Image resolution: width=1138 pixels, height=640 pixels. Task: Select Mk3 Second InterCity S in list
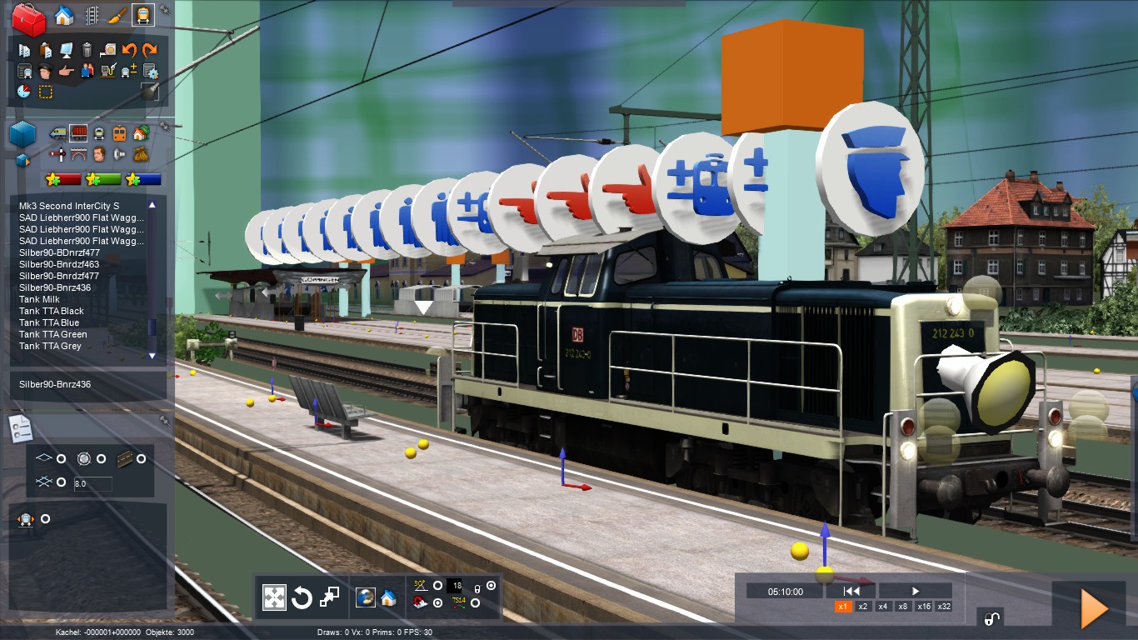(69, 206)
